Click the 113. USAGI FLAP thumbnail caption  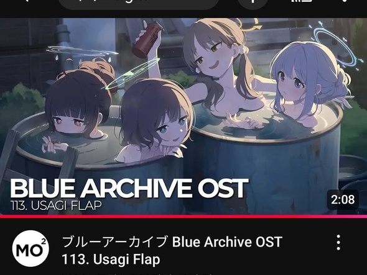tap(56, 205)
